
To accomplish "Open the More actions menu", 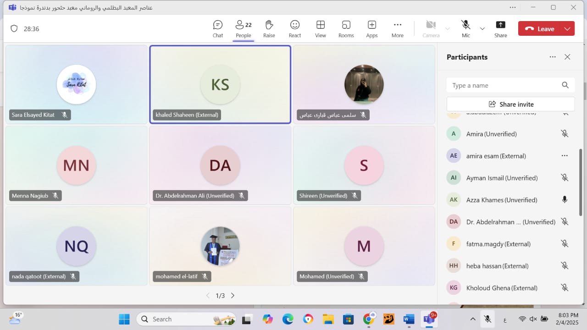I will tap(398, 29).
